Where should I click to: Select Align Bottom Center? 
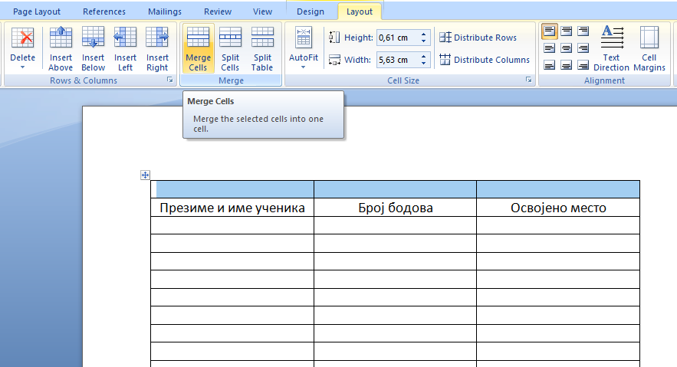[566, 65]
